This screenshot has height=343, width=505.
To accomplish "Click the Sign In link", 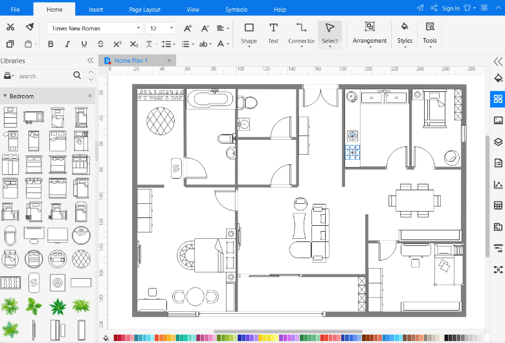I will click(451, 8).
